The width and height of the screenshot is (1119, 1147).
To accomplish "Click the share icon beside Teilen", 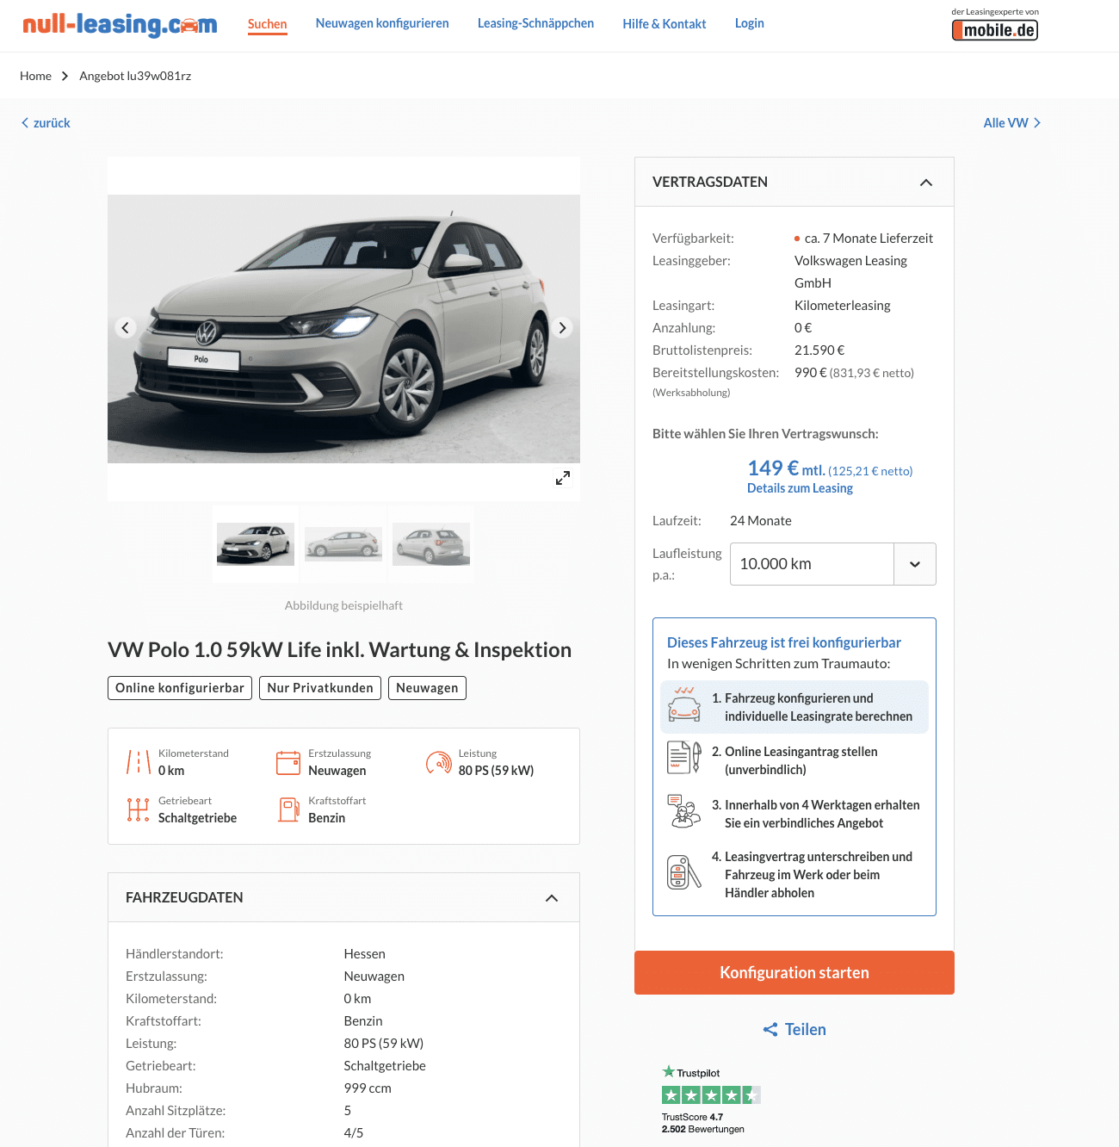I will (x=770, y=1029).
